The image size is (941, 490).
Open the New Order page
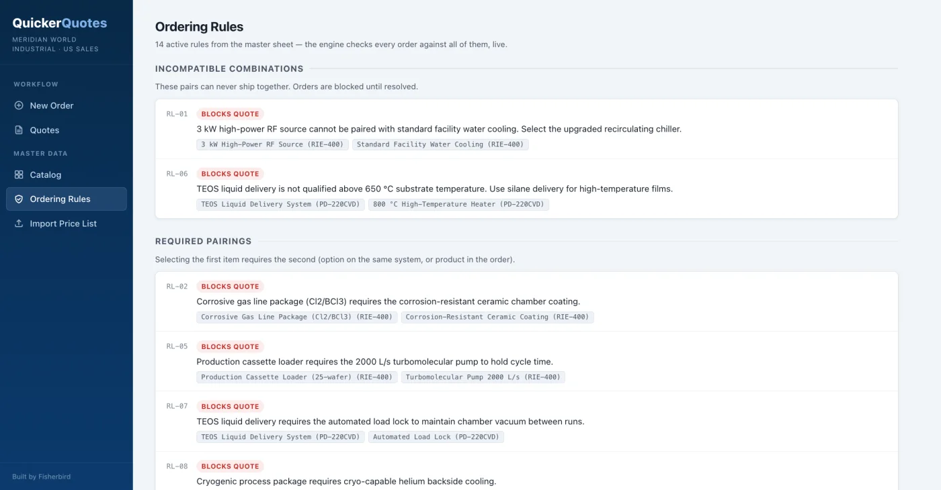[67, 105]
